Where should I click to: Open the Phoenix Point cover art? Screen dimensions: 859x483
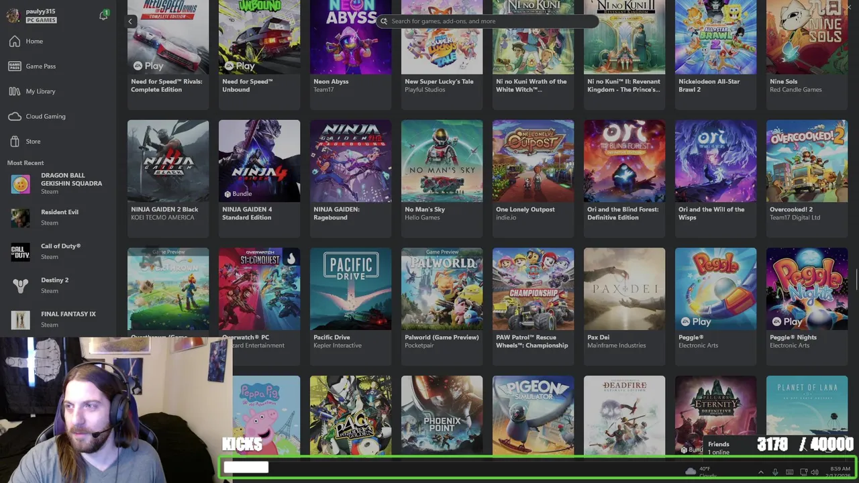click(442, 416)
